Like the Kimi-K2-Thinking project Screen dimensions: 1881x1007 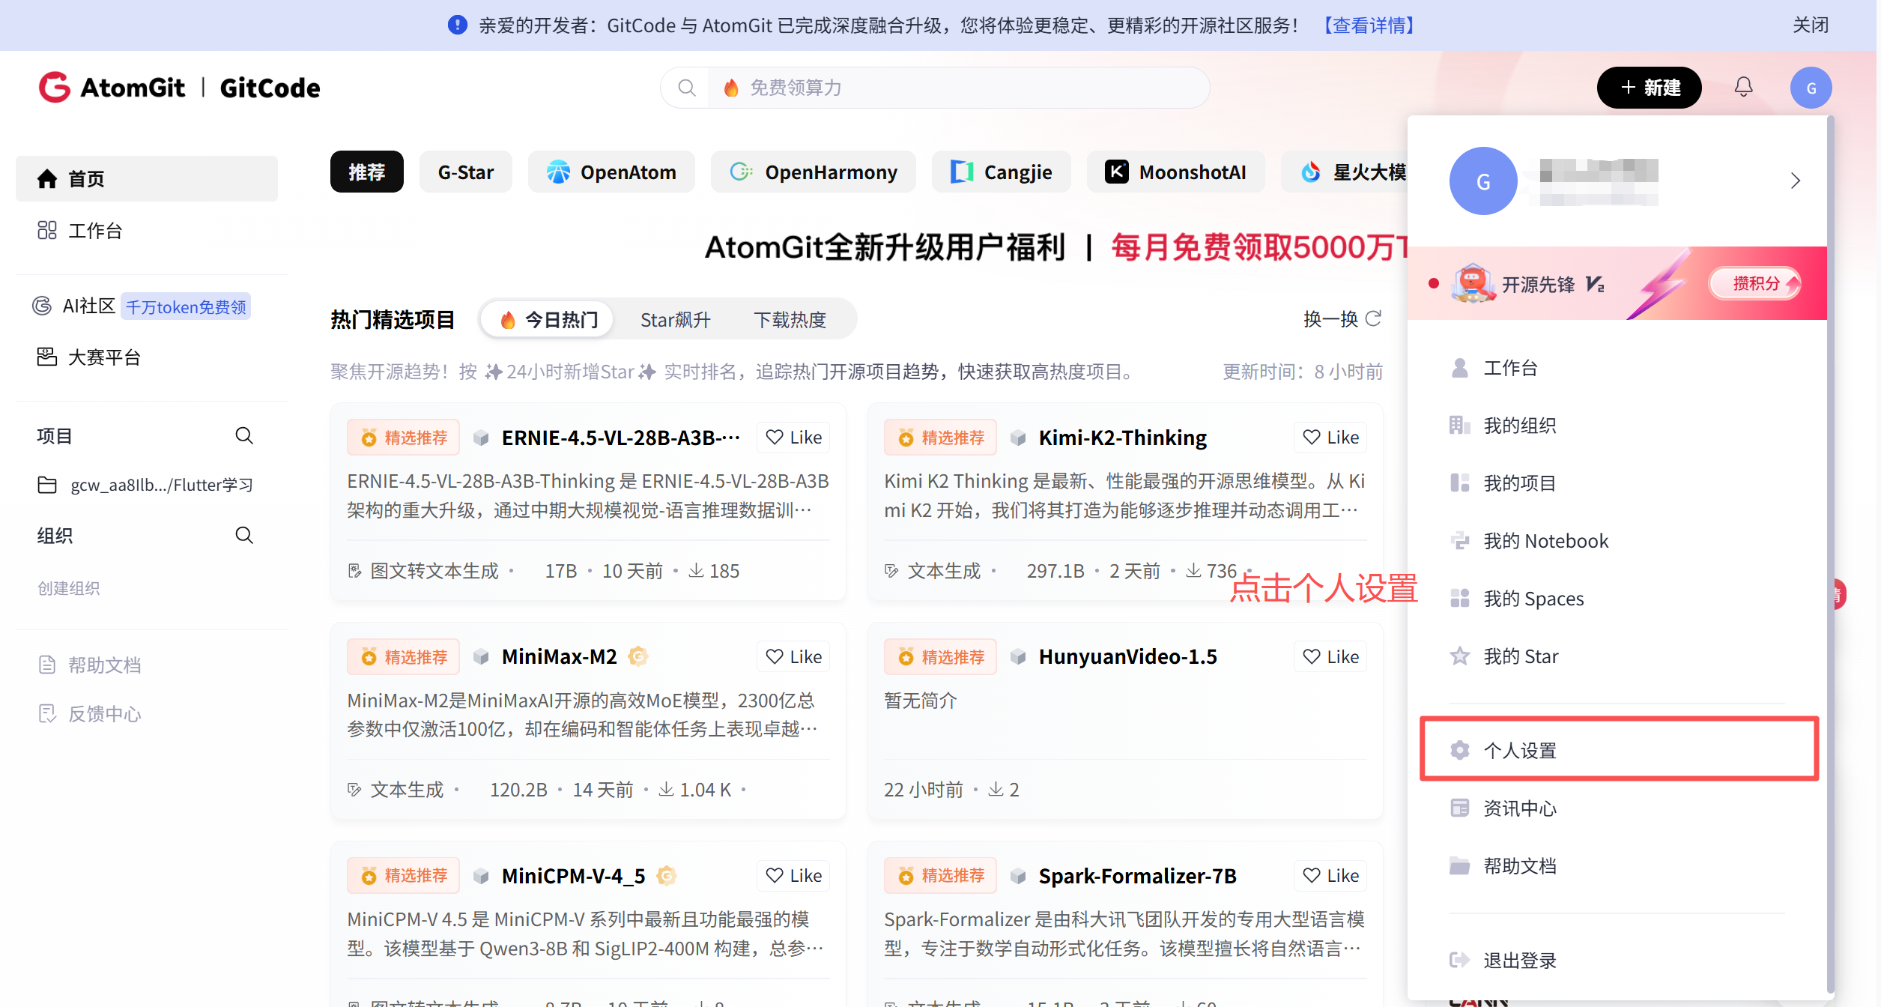(x=1330, y=438)
